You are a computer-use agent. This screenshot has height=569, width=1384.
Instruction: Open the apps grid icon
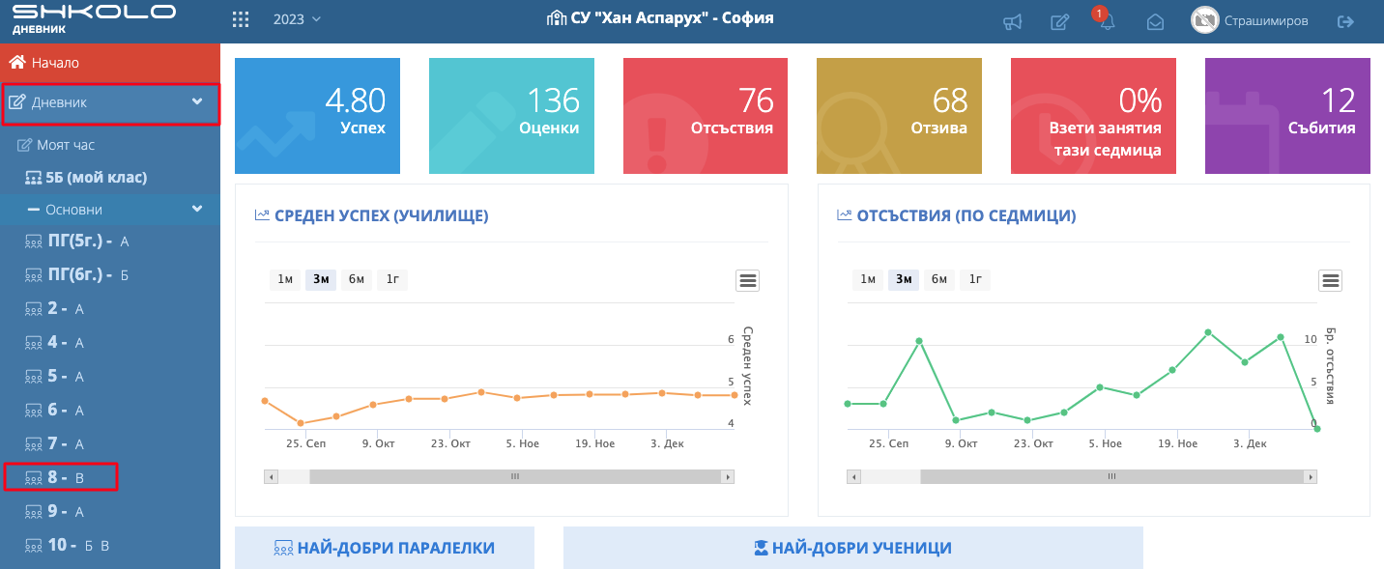pyautogui.click(x=241, y=19)
